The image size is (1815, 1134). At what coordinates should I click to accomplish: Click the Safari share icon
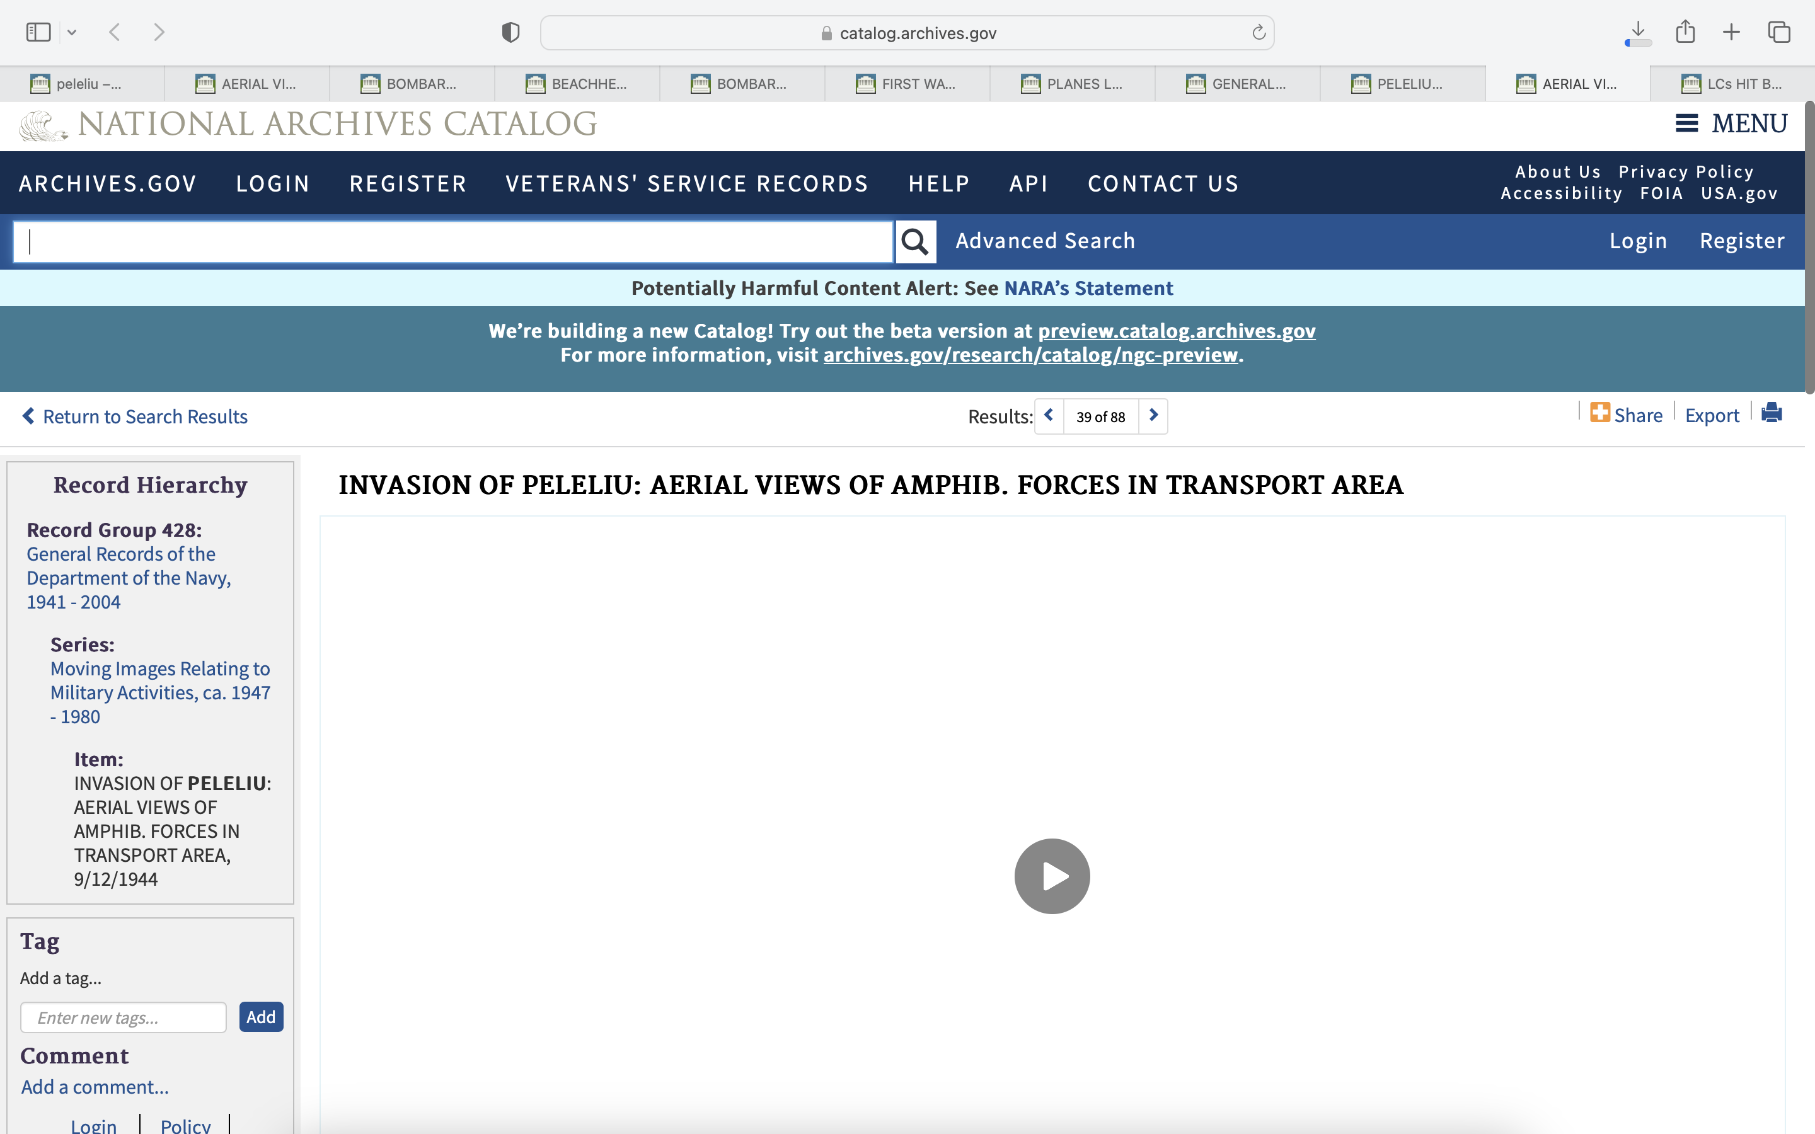(x=1685, y=32)
